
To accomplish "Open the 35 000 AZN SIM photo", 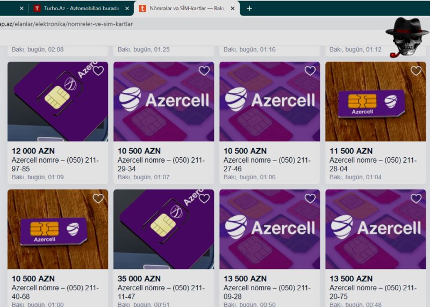I will pyautogui.click(x=164, y=229).
